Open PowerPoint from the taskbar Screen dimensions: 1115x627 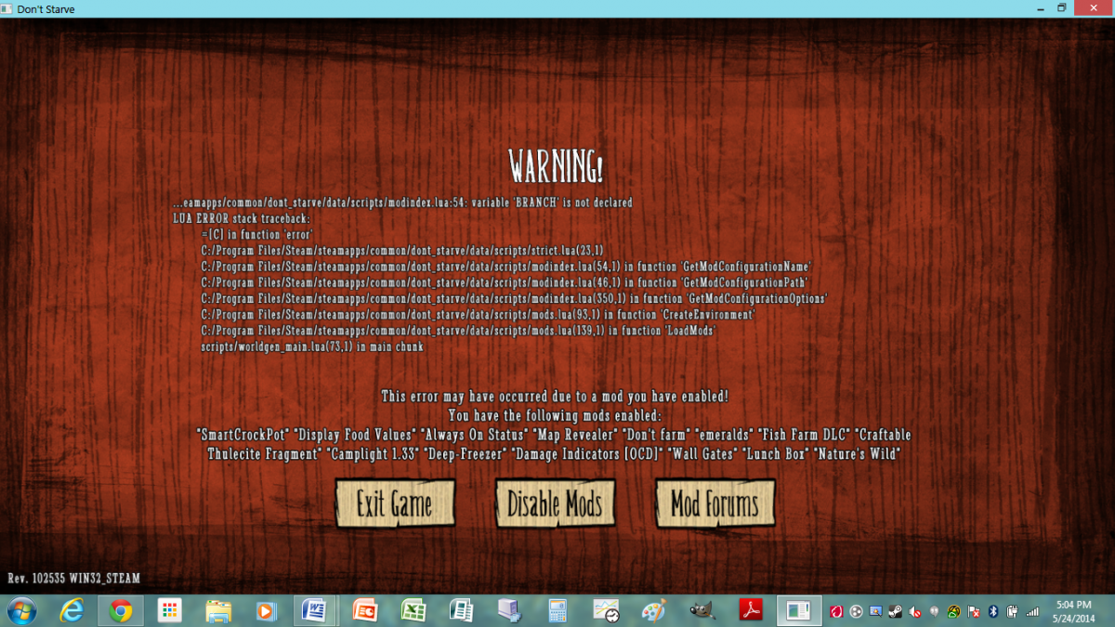[364, 611]
